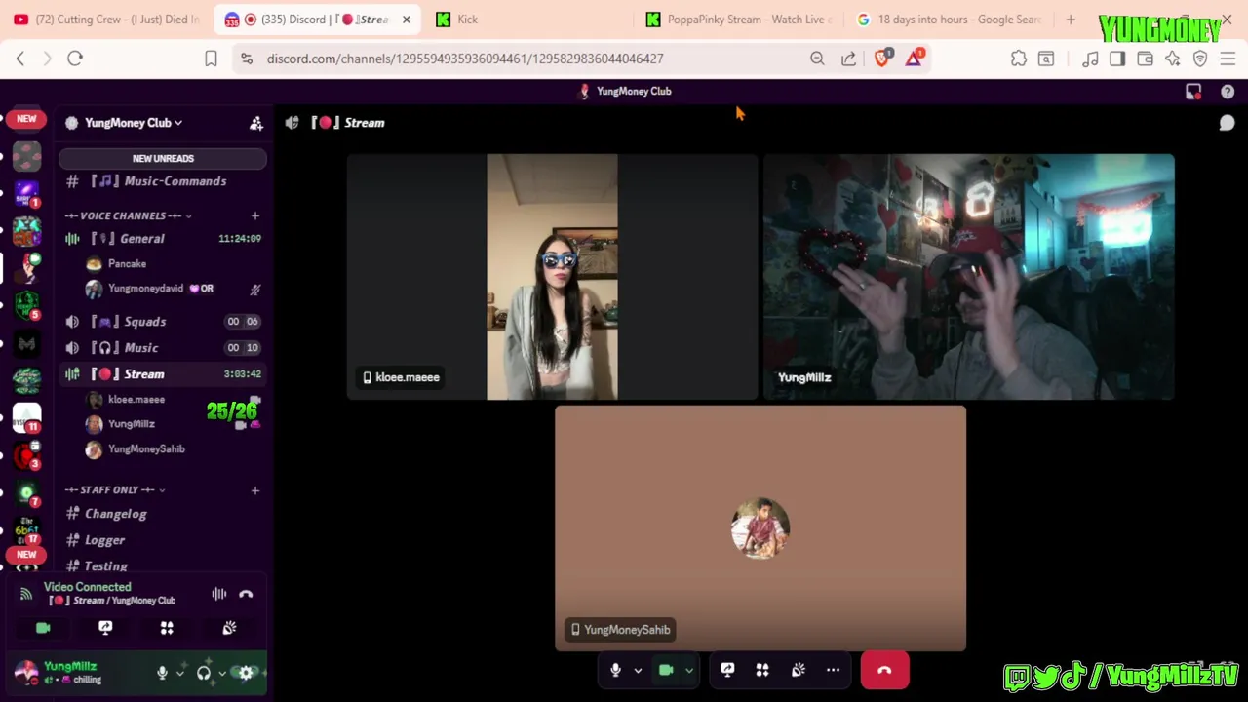This screenshot has width=1248, height=702.
Task: Mute microphone in the call bar
Action: (x=615, y=670)
